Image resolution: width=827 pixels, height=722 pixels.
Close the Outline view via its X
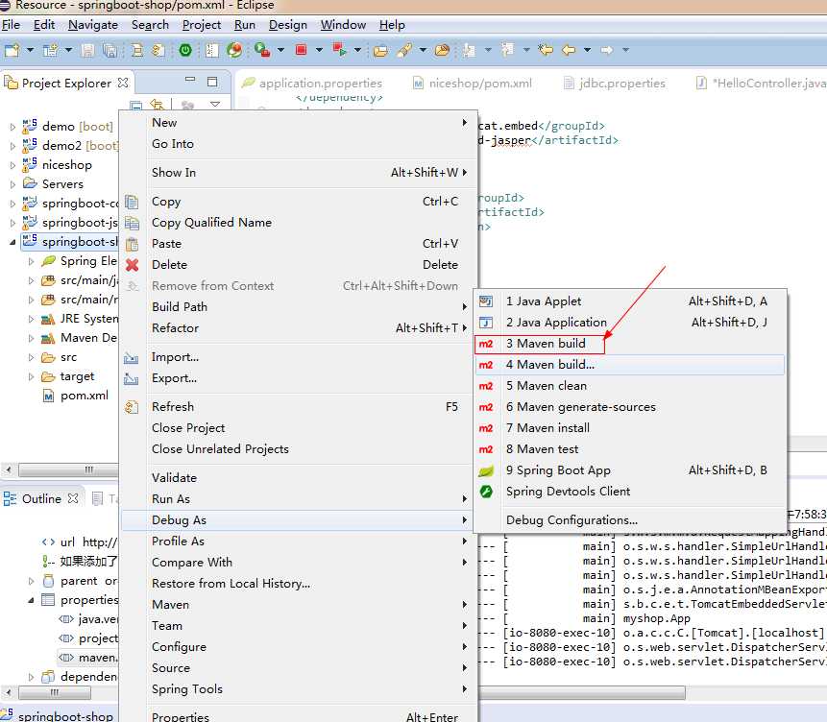coord(73,498)
